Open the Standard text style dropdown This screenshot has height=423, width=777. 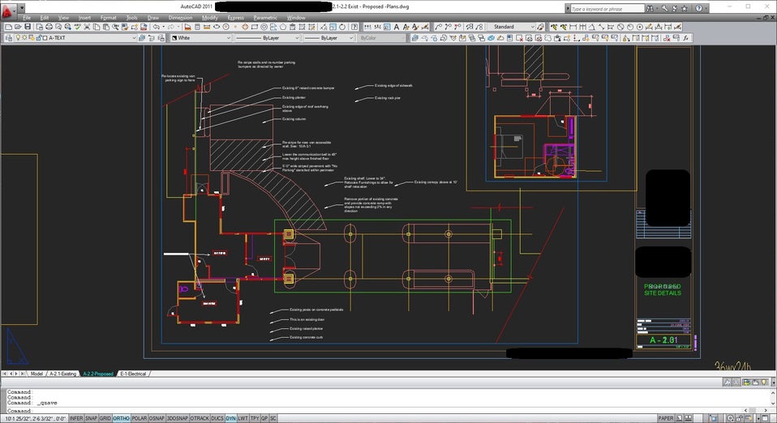click(533, 27)
